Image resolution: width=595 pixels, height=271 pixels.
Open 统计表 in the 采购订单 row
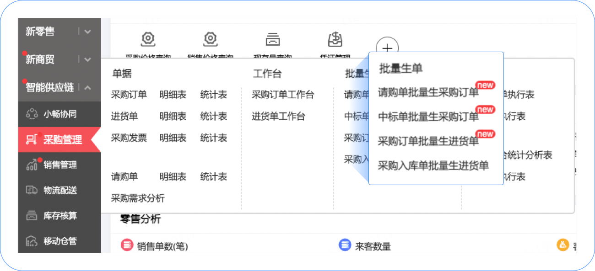click(x=214, y=95)
